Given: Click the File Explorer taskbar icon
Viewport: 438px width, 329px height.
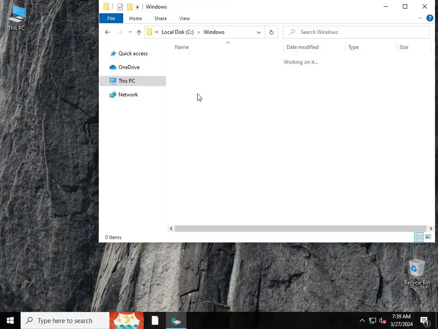Looking at the screenshot, I should 176,320.
